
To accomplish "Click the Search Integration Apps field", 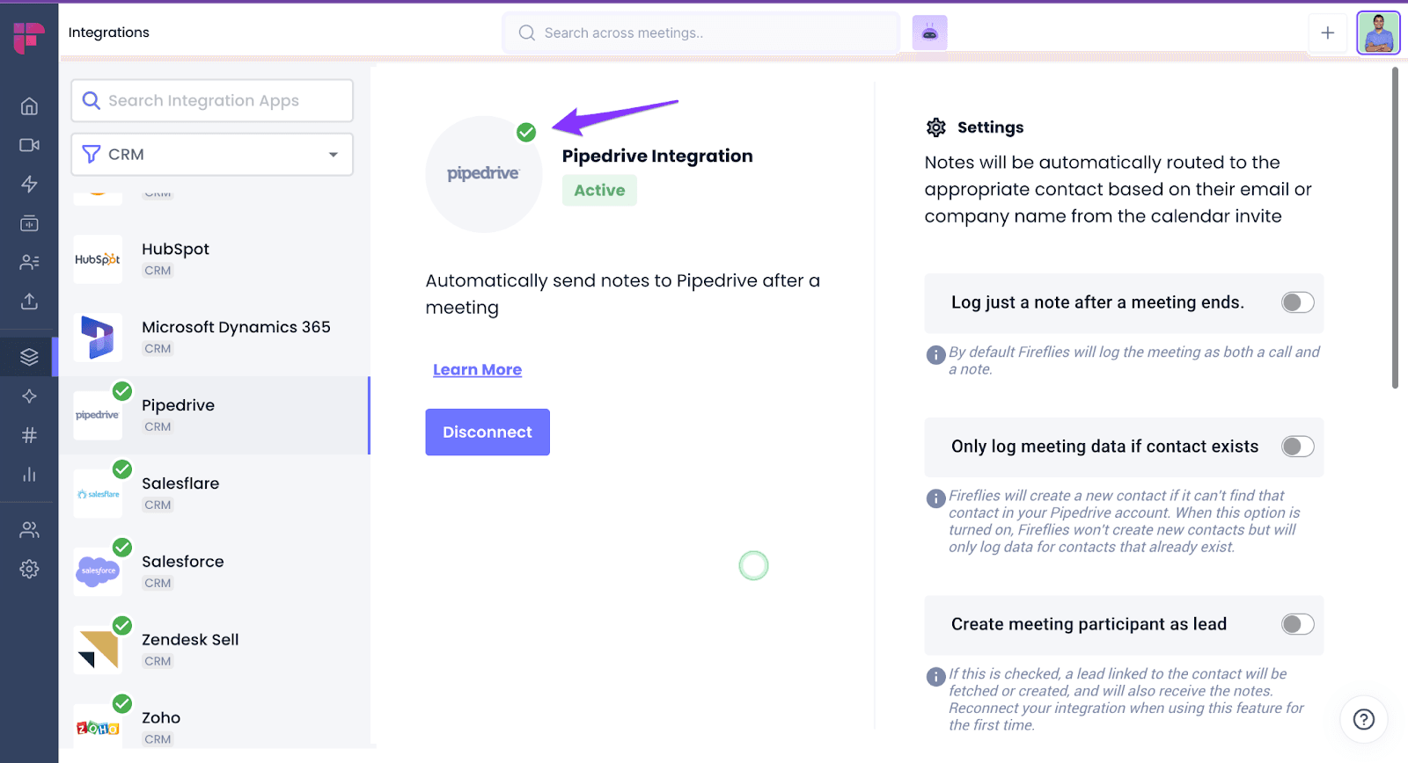I will click(212, 100).
